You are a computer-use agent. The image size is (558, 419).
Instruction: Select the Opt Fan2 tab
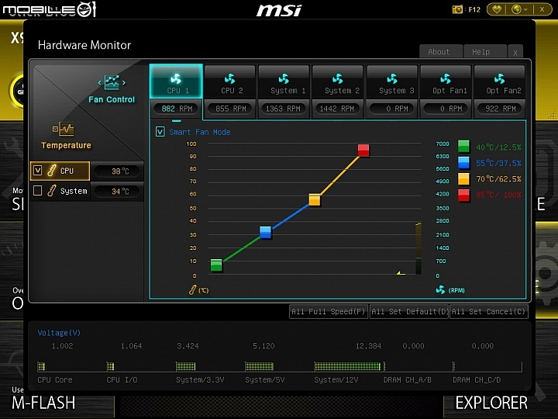[x=500, y=81]
